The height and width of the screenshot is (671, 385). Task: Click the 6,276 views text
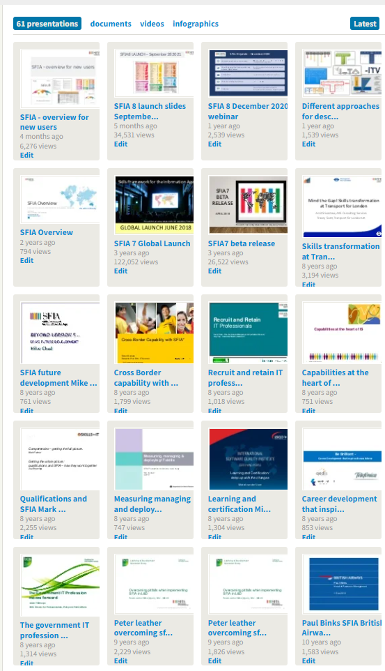tap(38, 146)
